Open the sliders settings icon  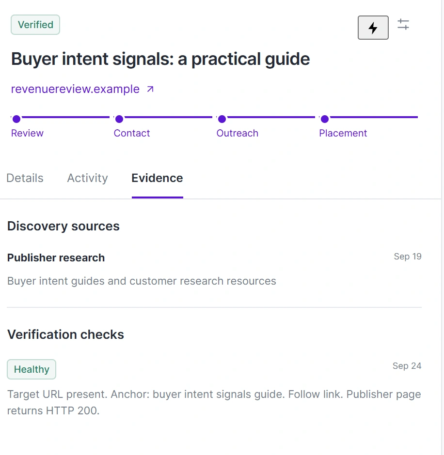[x=403, y=24]
